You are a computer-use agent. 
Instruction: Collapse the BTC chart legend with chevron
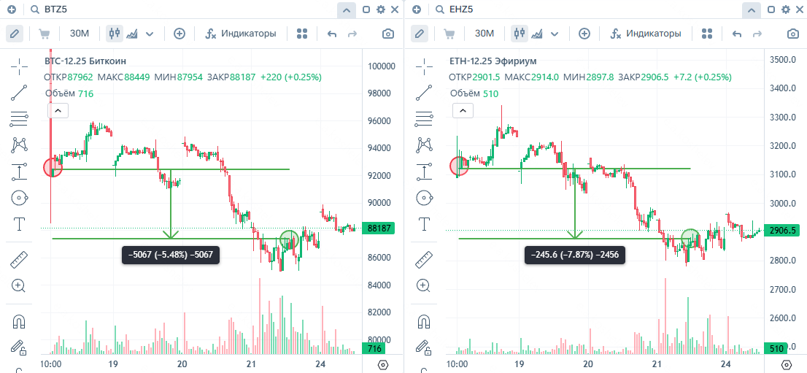(x=58, y=110)
